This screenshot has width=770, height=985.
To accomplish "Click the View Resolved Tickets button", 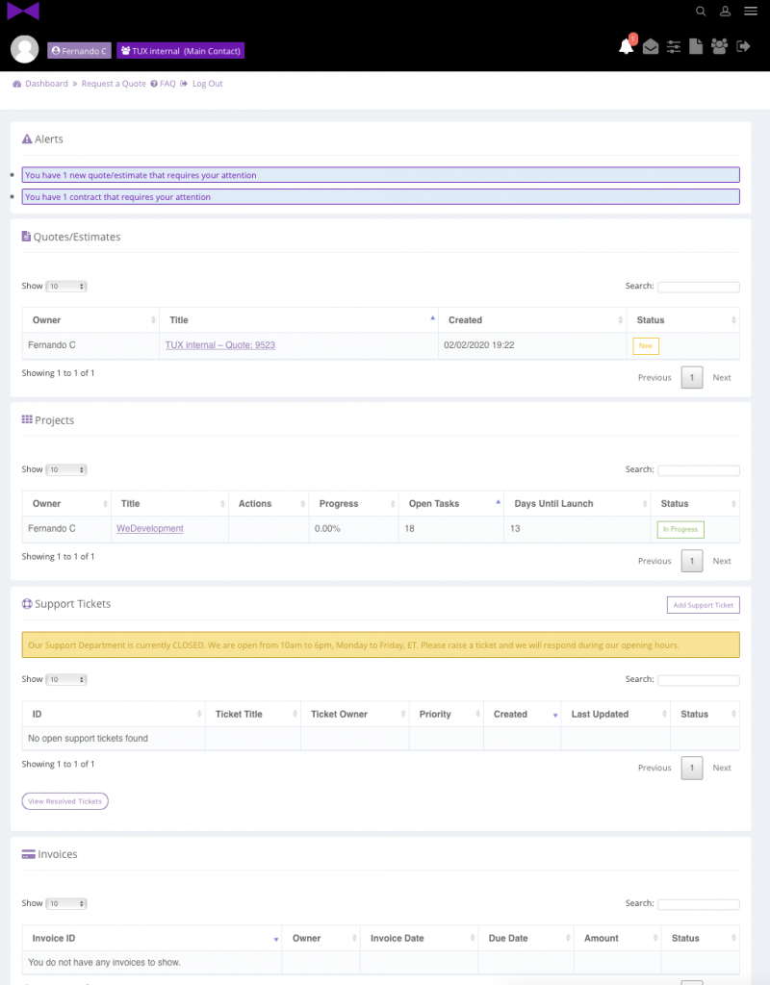I will point(64,801).
